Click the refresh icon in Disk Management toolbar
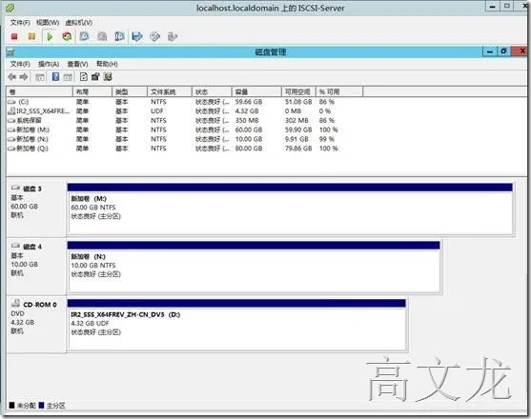This screenshot has height=419, width=531. point(83,77)
